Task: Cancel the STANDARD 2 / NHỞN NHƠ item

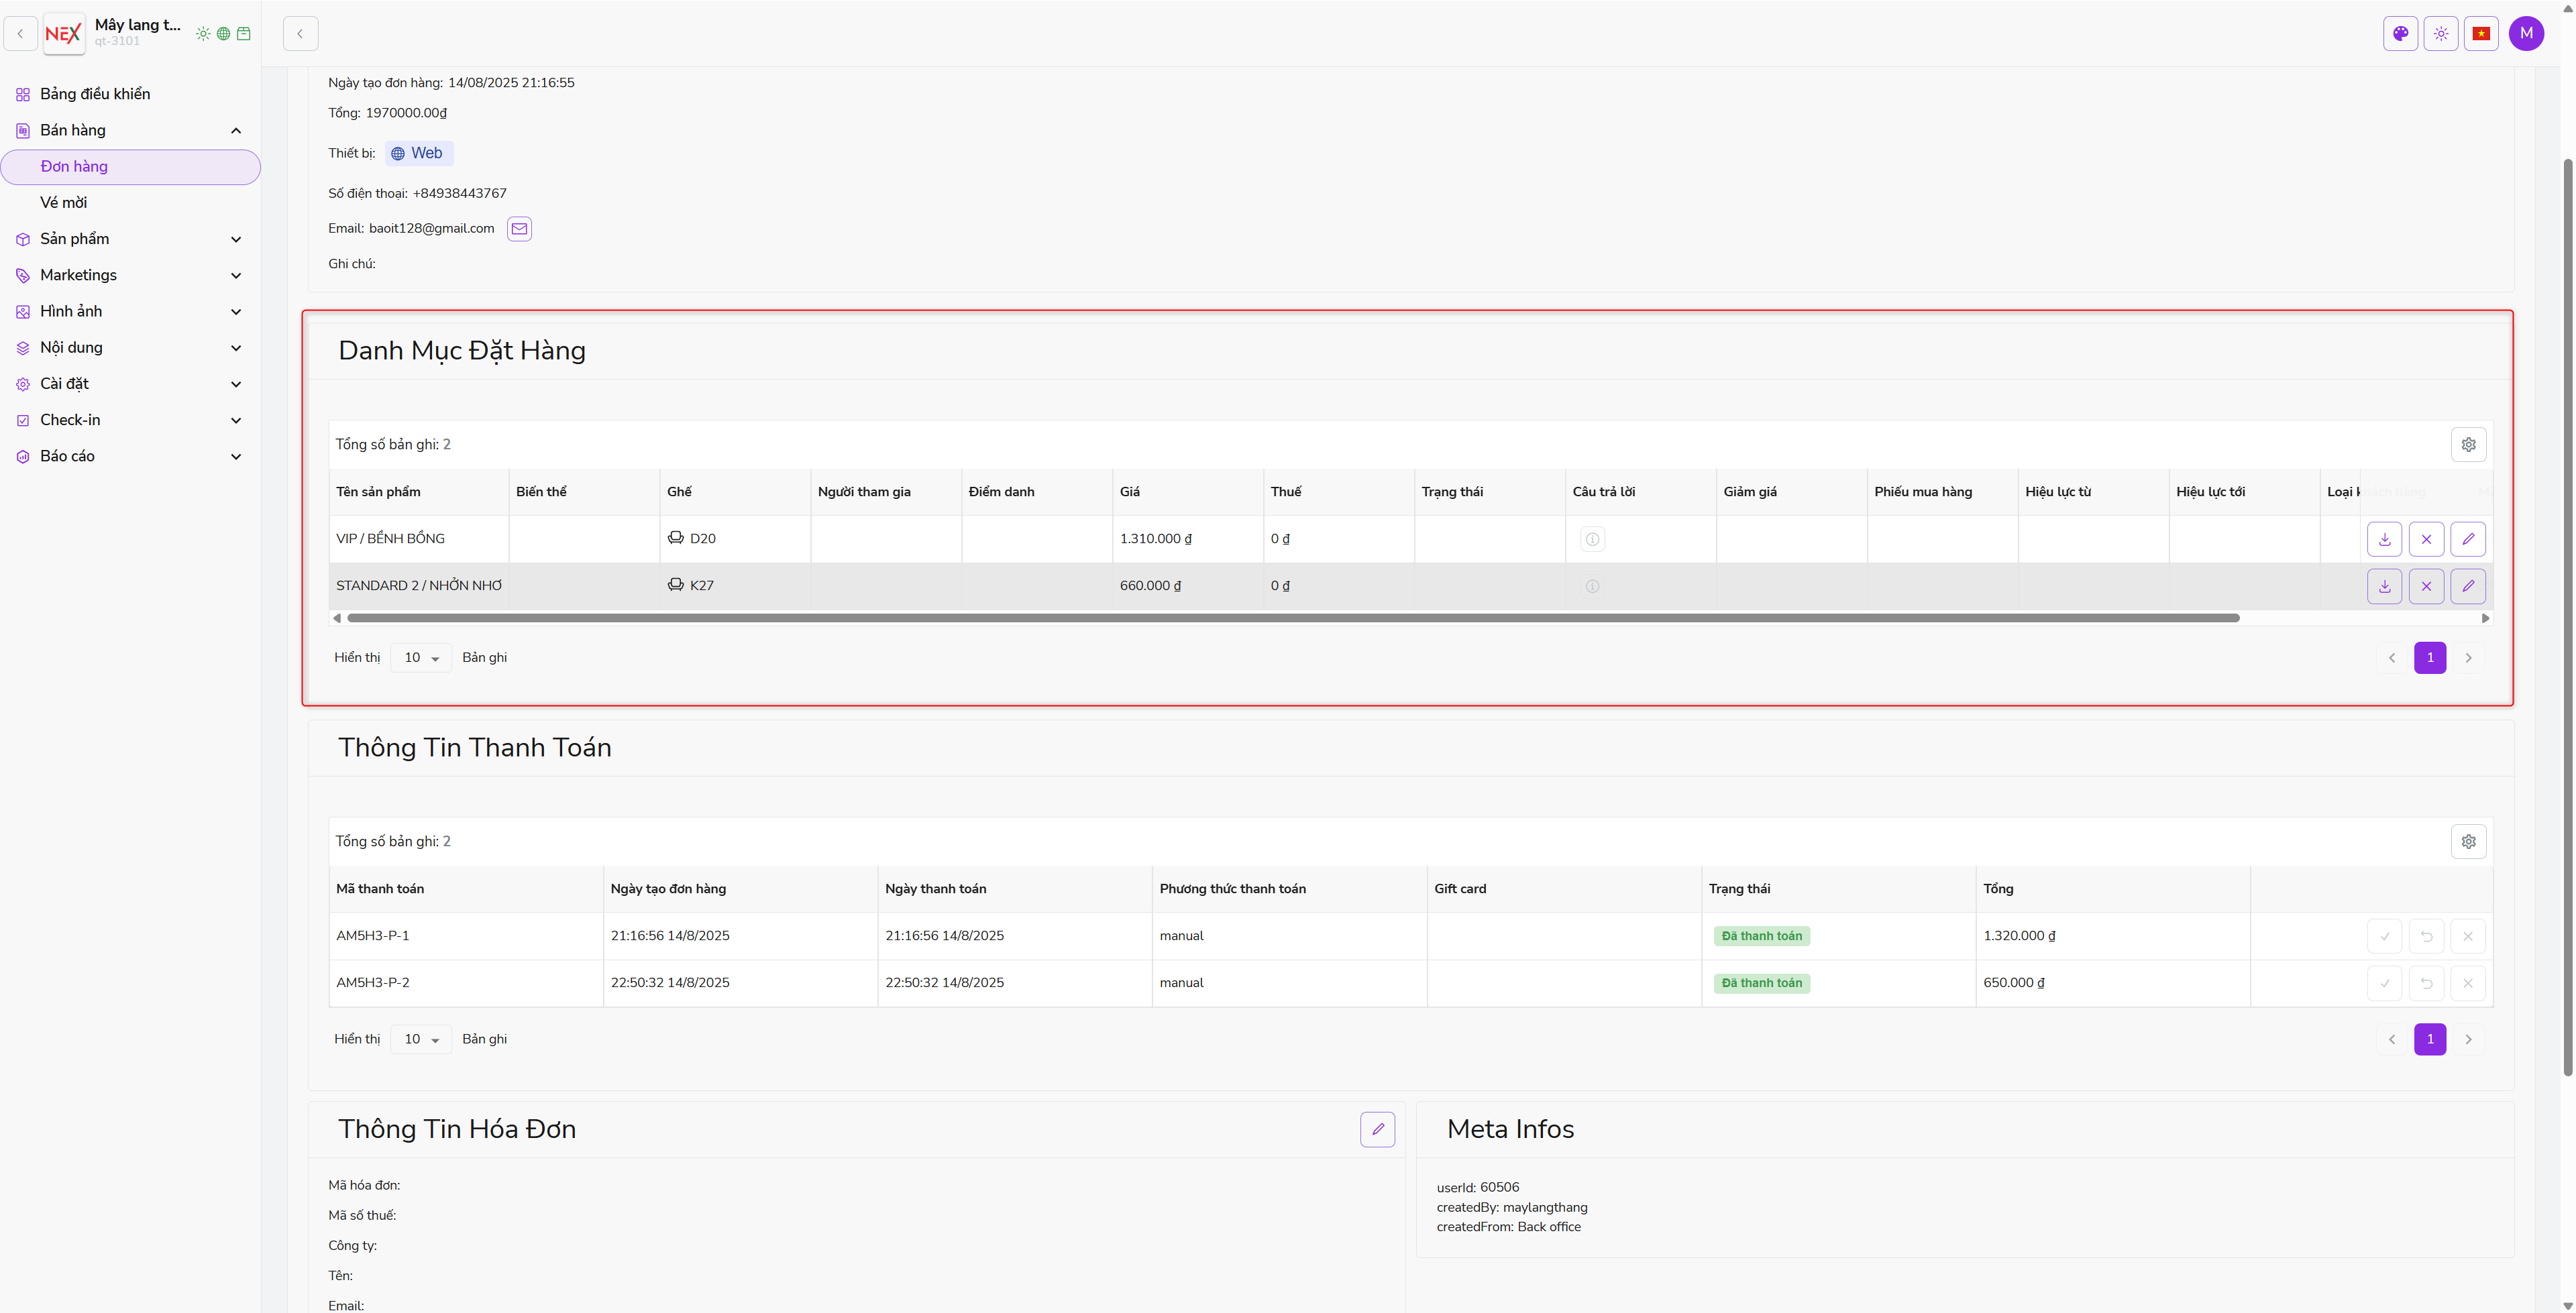Action: (2426, 586)
